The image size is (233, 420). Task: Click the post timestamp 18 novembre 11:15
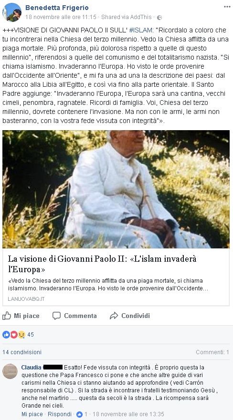tap(61, 17)
